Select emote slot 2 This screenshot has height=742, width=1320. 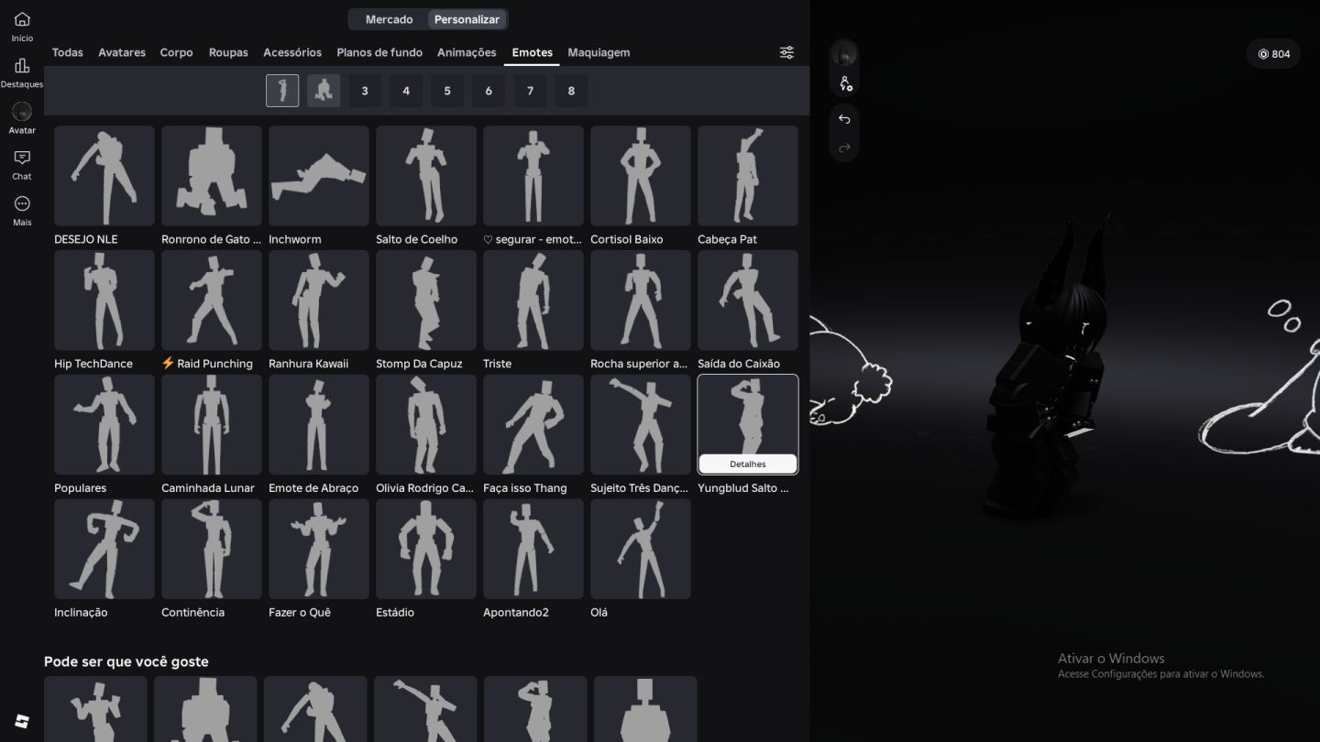pos(324,91)
